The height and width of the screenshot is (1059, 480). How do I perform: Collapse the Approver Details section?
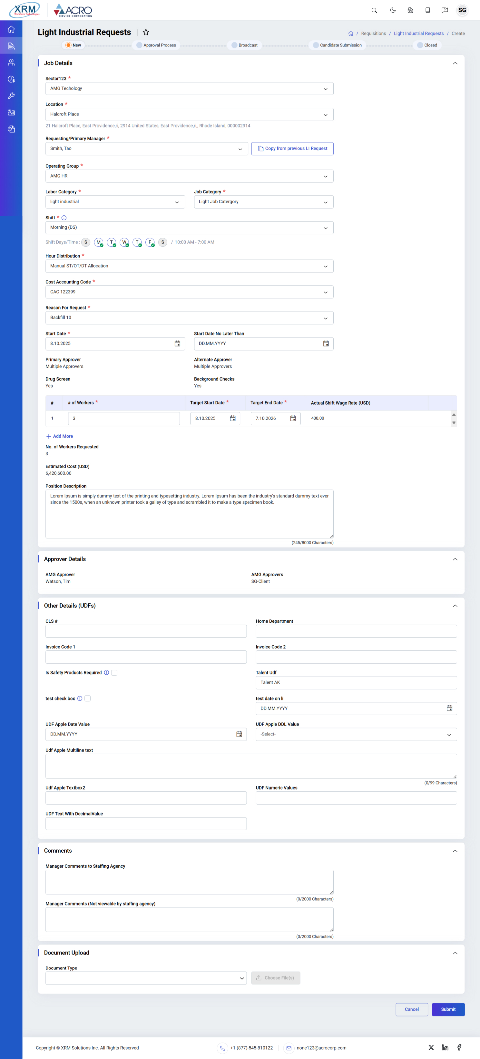[455, 559]
